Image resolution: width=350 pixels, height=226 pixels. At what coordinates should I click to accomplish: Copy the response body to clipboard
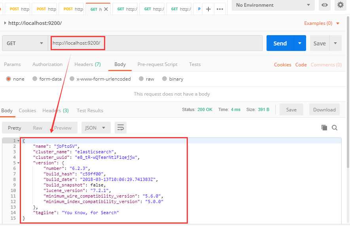tap(324, 127)
